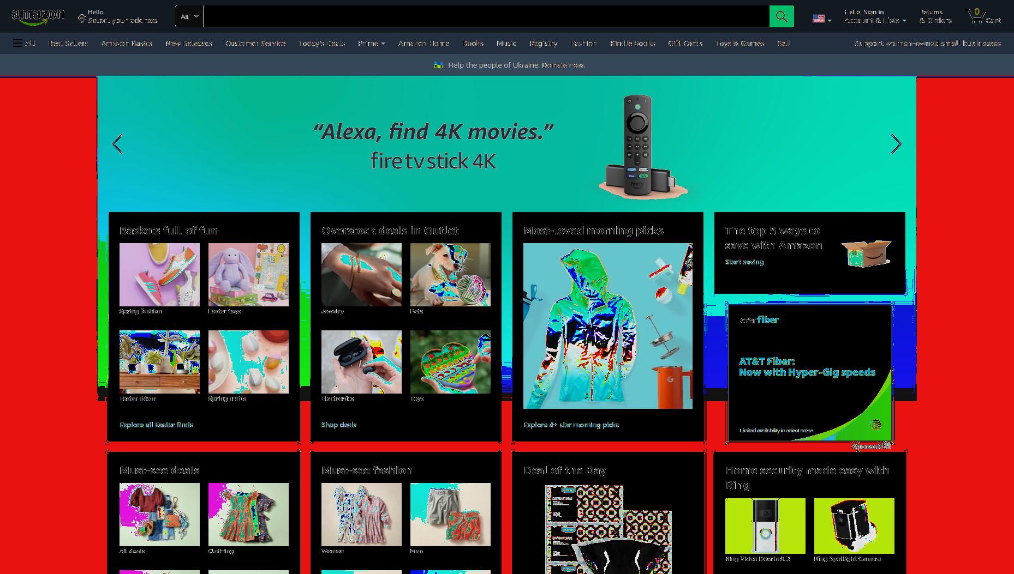The width and height of the screenshot is (1014, 574).
Task: Open the Pets puppy thumbnail
Action: [450, 275]
